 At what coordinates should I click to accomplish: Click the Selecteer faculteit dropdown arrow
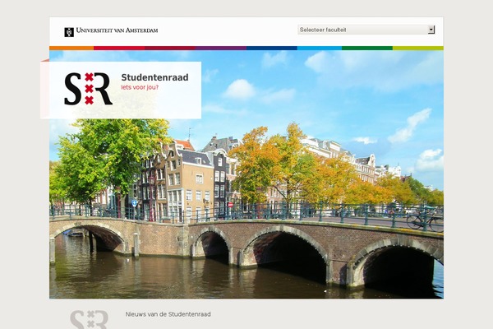[x=431, y=30]
